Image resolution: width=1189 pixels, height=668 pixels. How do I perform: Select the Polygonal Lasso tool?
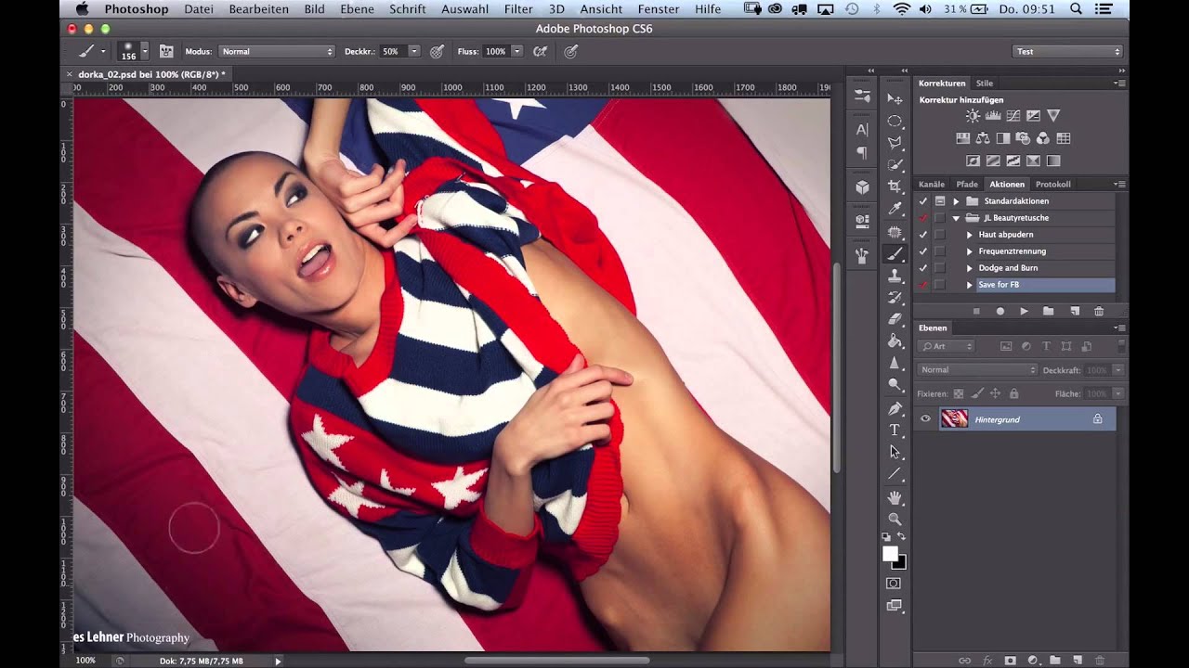[895, 143]
